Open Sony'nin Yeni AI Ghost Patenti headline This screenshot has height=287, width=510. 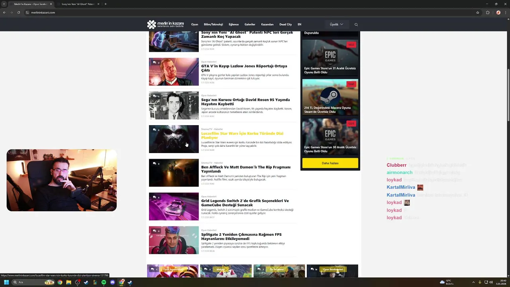coord(247,35)
